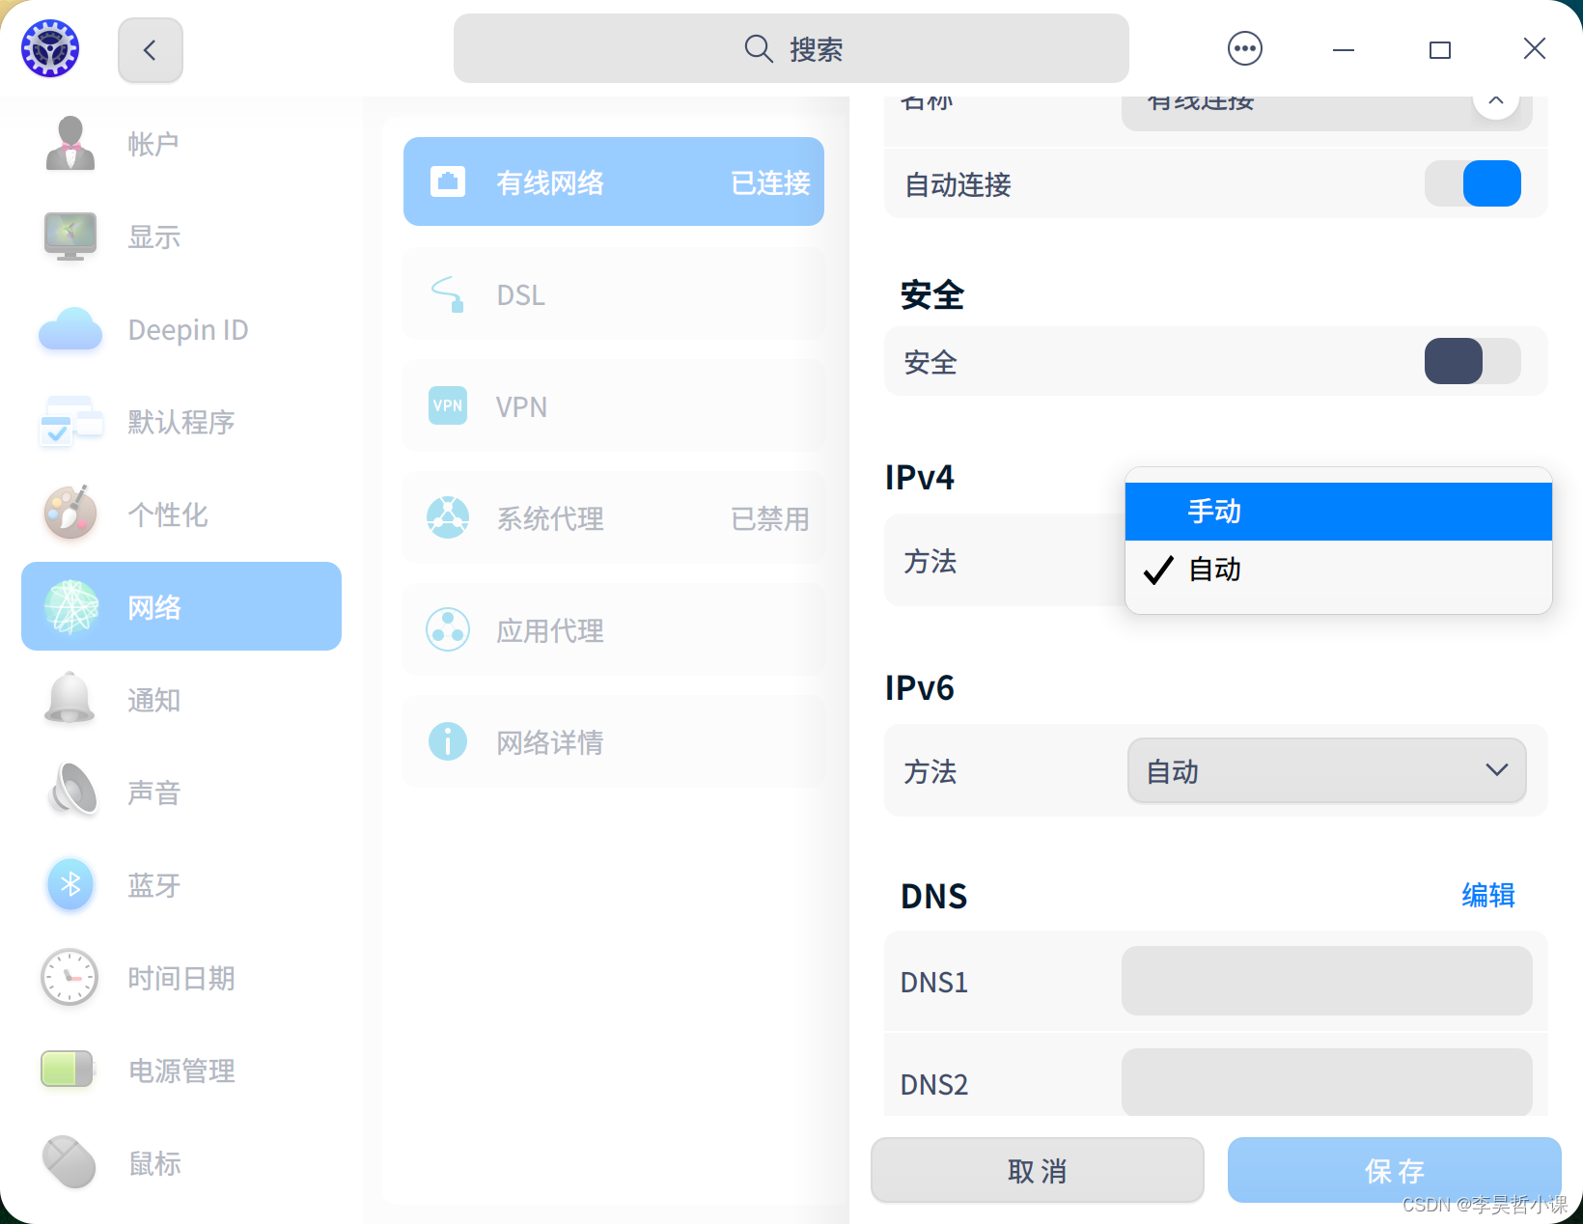Maximize the Control Center window

tap(1439, 49)
